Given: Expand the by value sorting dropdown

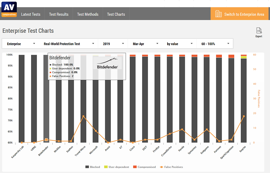Looking at the screenshot, I should pyautogui.click(x=179, y=44).
